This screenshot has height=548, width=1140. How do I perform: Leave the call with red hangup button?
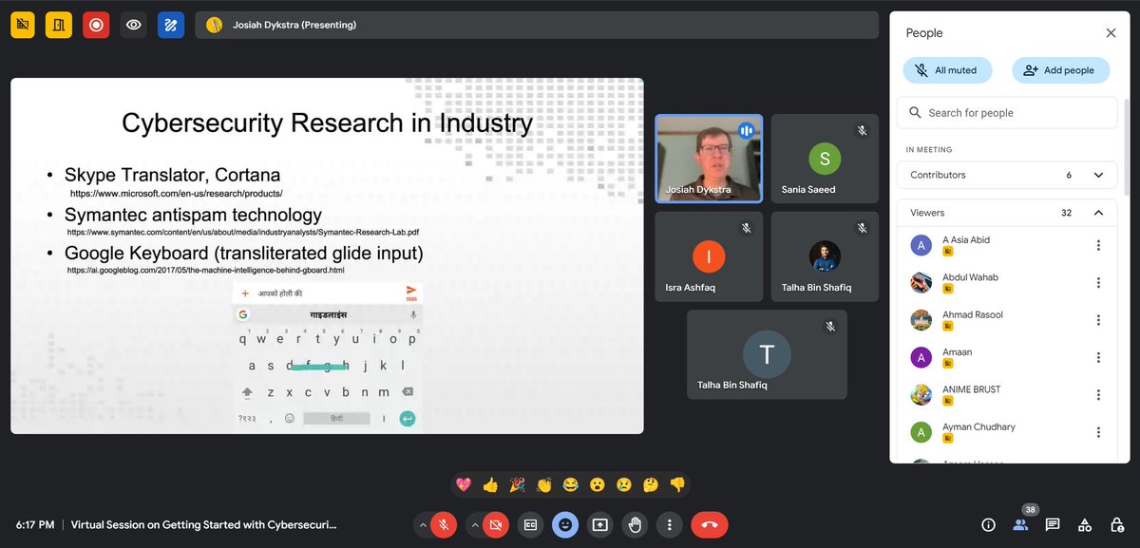coord(710,524)
